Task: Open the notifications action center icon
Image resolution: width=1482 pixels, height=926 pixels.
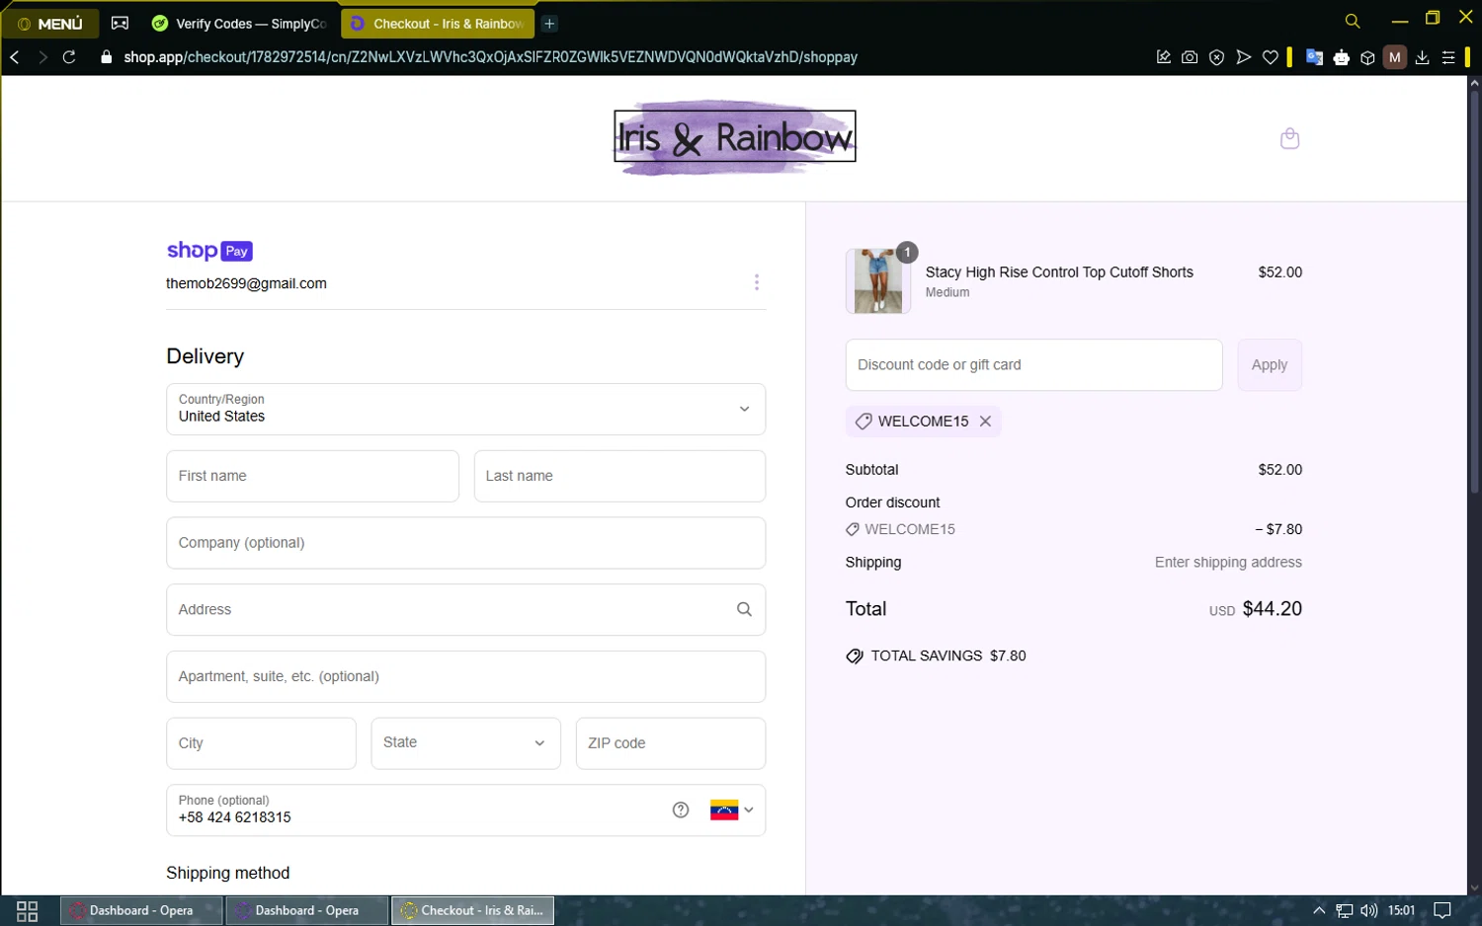Action: (1442, 911)
